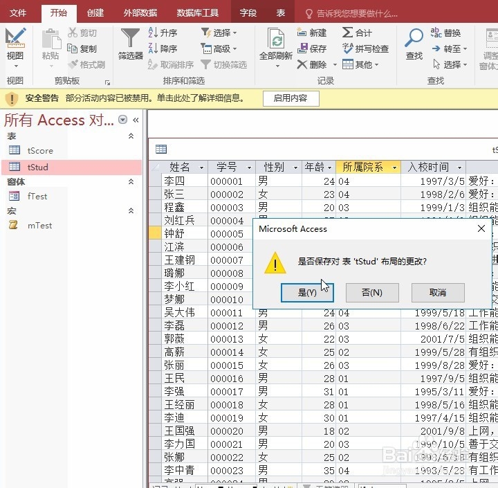Image resolution: width=498 pixels, height=488 pixels.
Task: Click 是(Y) to save layout changes
Action: point(307,293)
